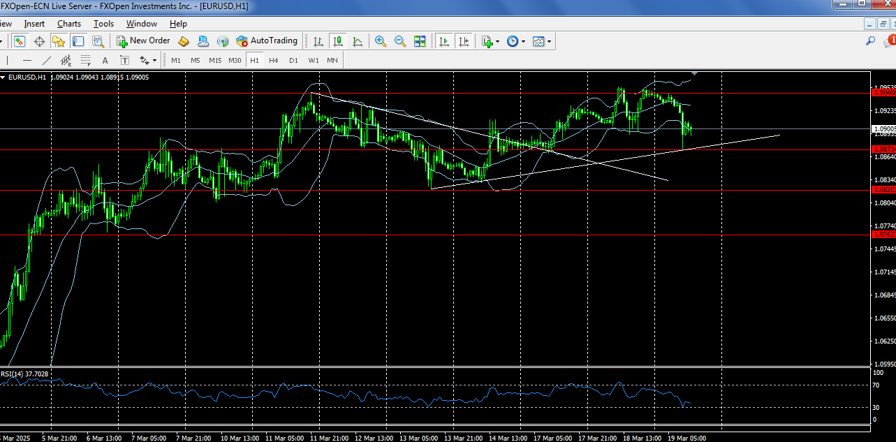896x442 pixels.
Task: Switch chart to candlesticks mode
Action: pos(338,41)
